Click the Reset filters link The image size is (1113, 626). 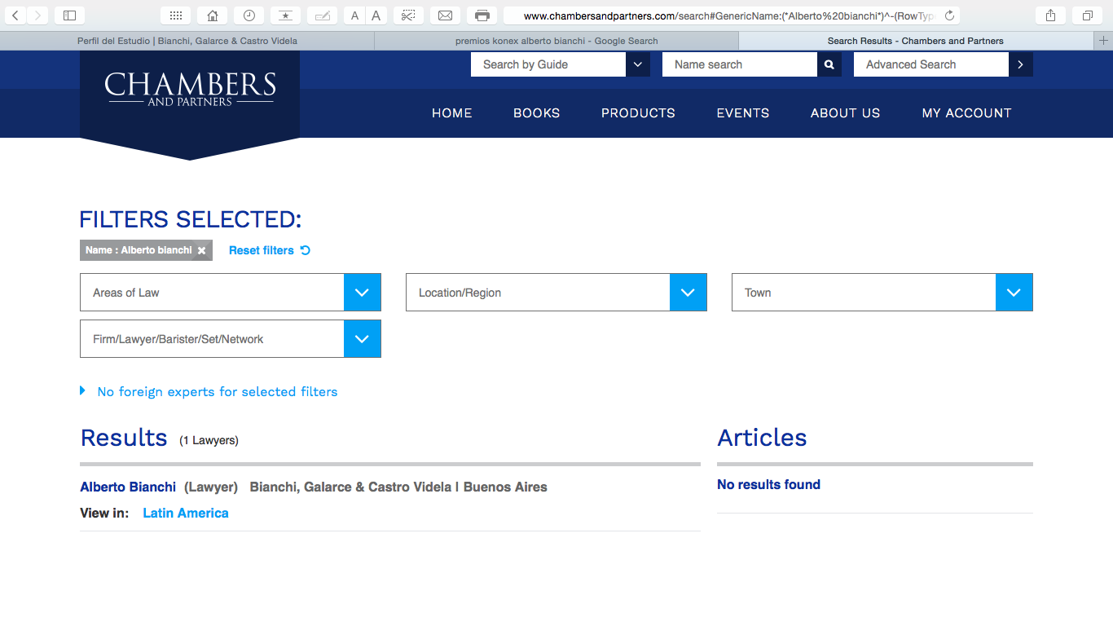pyautogui.click(x=262, y=250)
